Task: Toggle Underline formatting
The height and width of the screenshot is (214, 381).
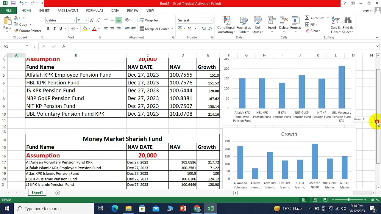Action: (x=61, y=29)
